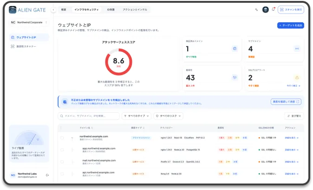Click the SSL status of mail.northwind.example.com

pos(267,162)
